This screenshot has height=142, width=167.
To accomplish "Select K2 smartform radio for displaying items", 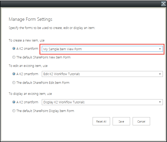I will coord(14,102).
